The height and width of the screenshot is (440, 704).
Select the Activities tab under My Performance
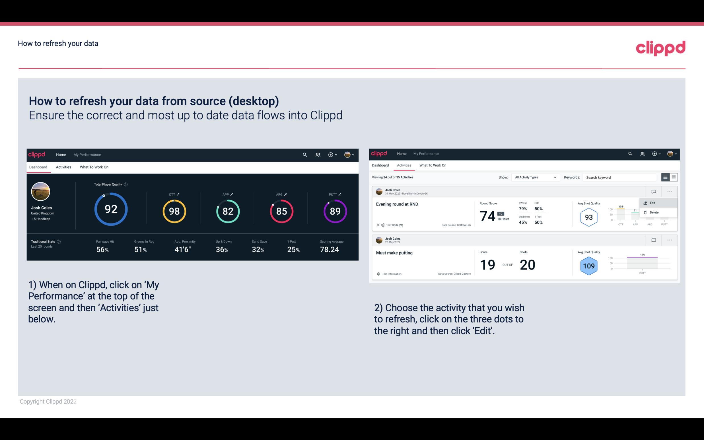coord(63,167)
